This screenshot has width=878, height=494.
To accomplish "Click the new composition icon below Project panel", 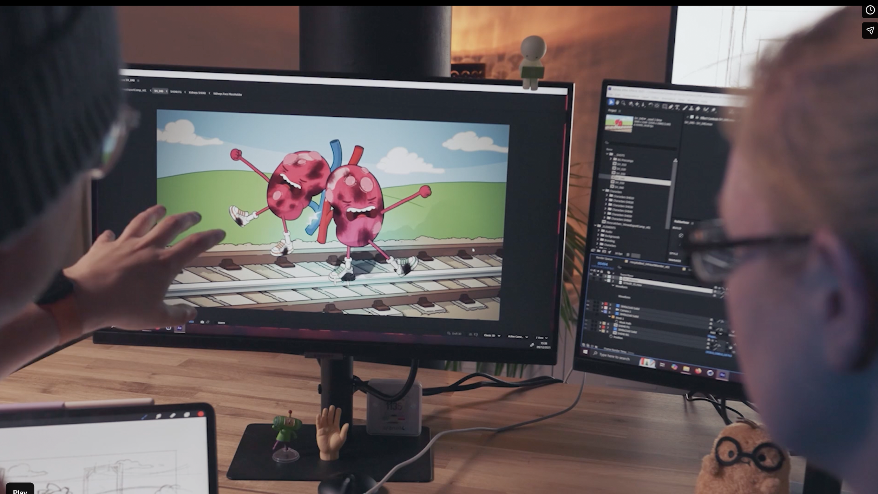I will (604, 252).
